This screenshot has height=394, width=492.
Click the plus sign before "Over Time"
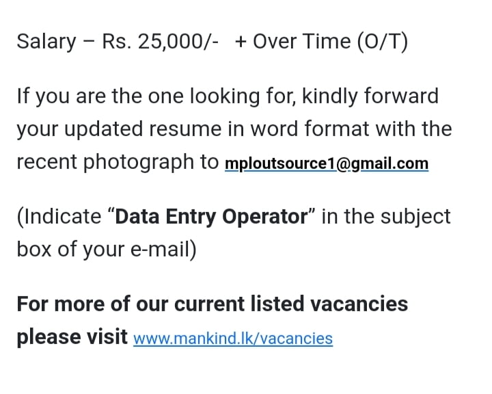click(241, 42)
